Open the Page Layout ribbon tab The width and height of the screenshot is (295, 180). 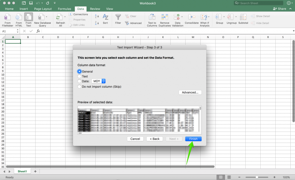pos(43,9)
